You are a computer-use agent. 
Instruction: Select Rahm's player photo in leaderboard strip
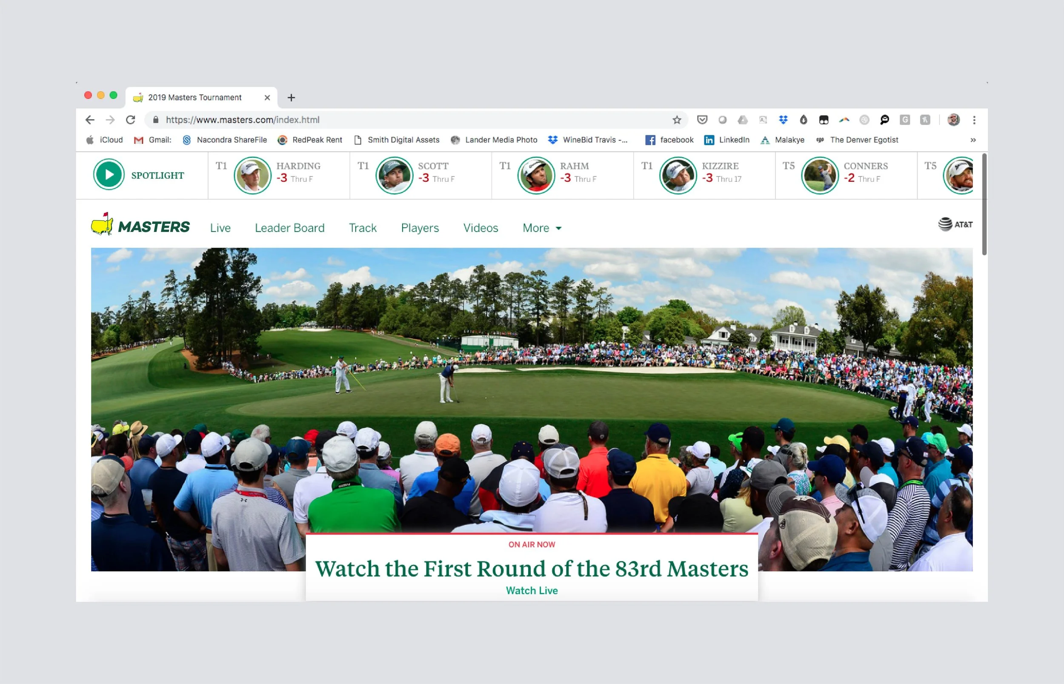point(536,175)
